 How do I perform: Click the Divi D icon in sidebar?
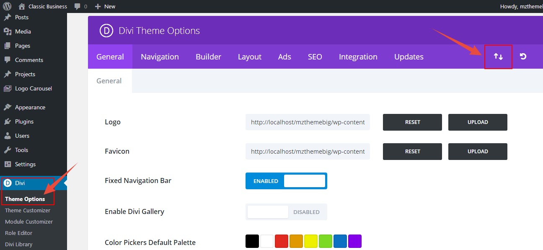[8, 183]
